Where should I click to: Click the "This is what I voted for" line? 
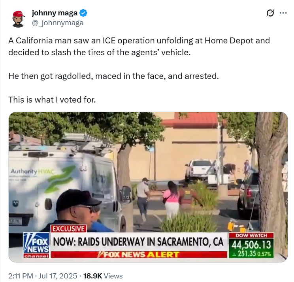(52, 99)
